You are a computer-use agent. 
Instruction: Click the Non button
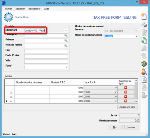(x=115, y=127)
